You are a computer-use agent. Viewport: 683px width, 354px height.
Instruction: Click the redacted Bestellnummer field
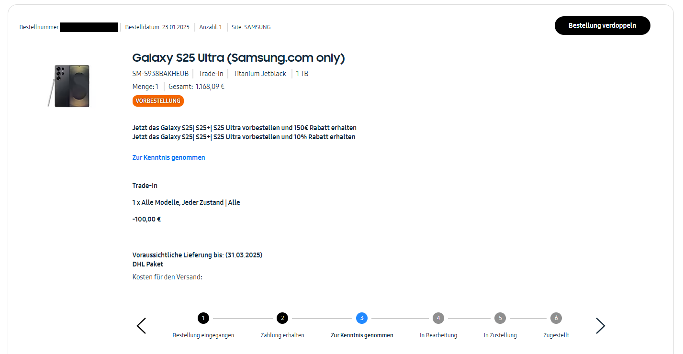click(x=89, y=27)
